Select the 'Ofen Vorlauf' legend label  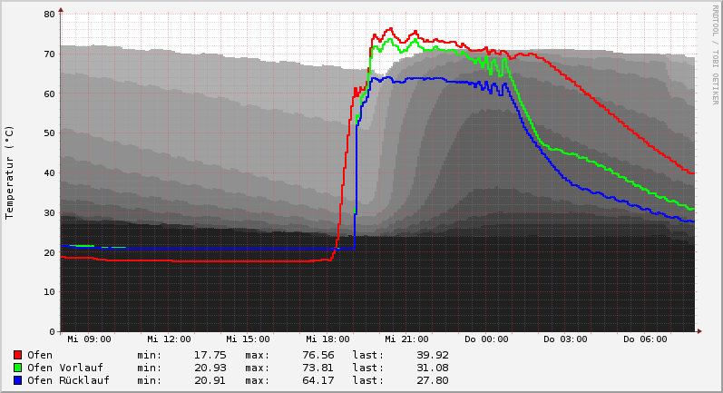[64, 368]
